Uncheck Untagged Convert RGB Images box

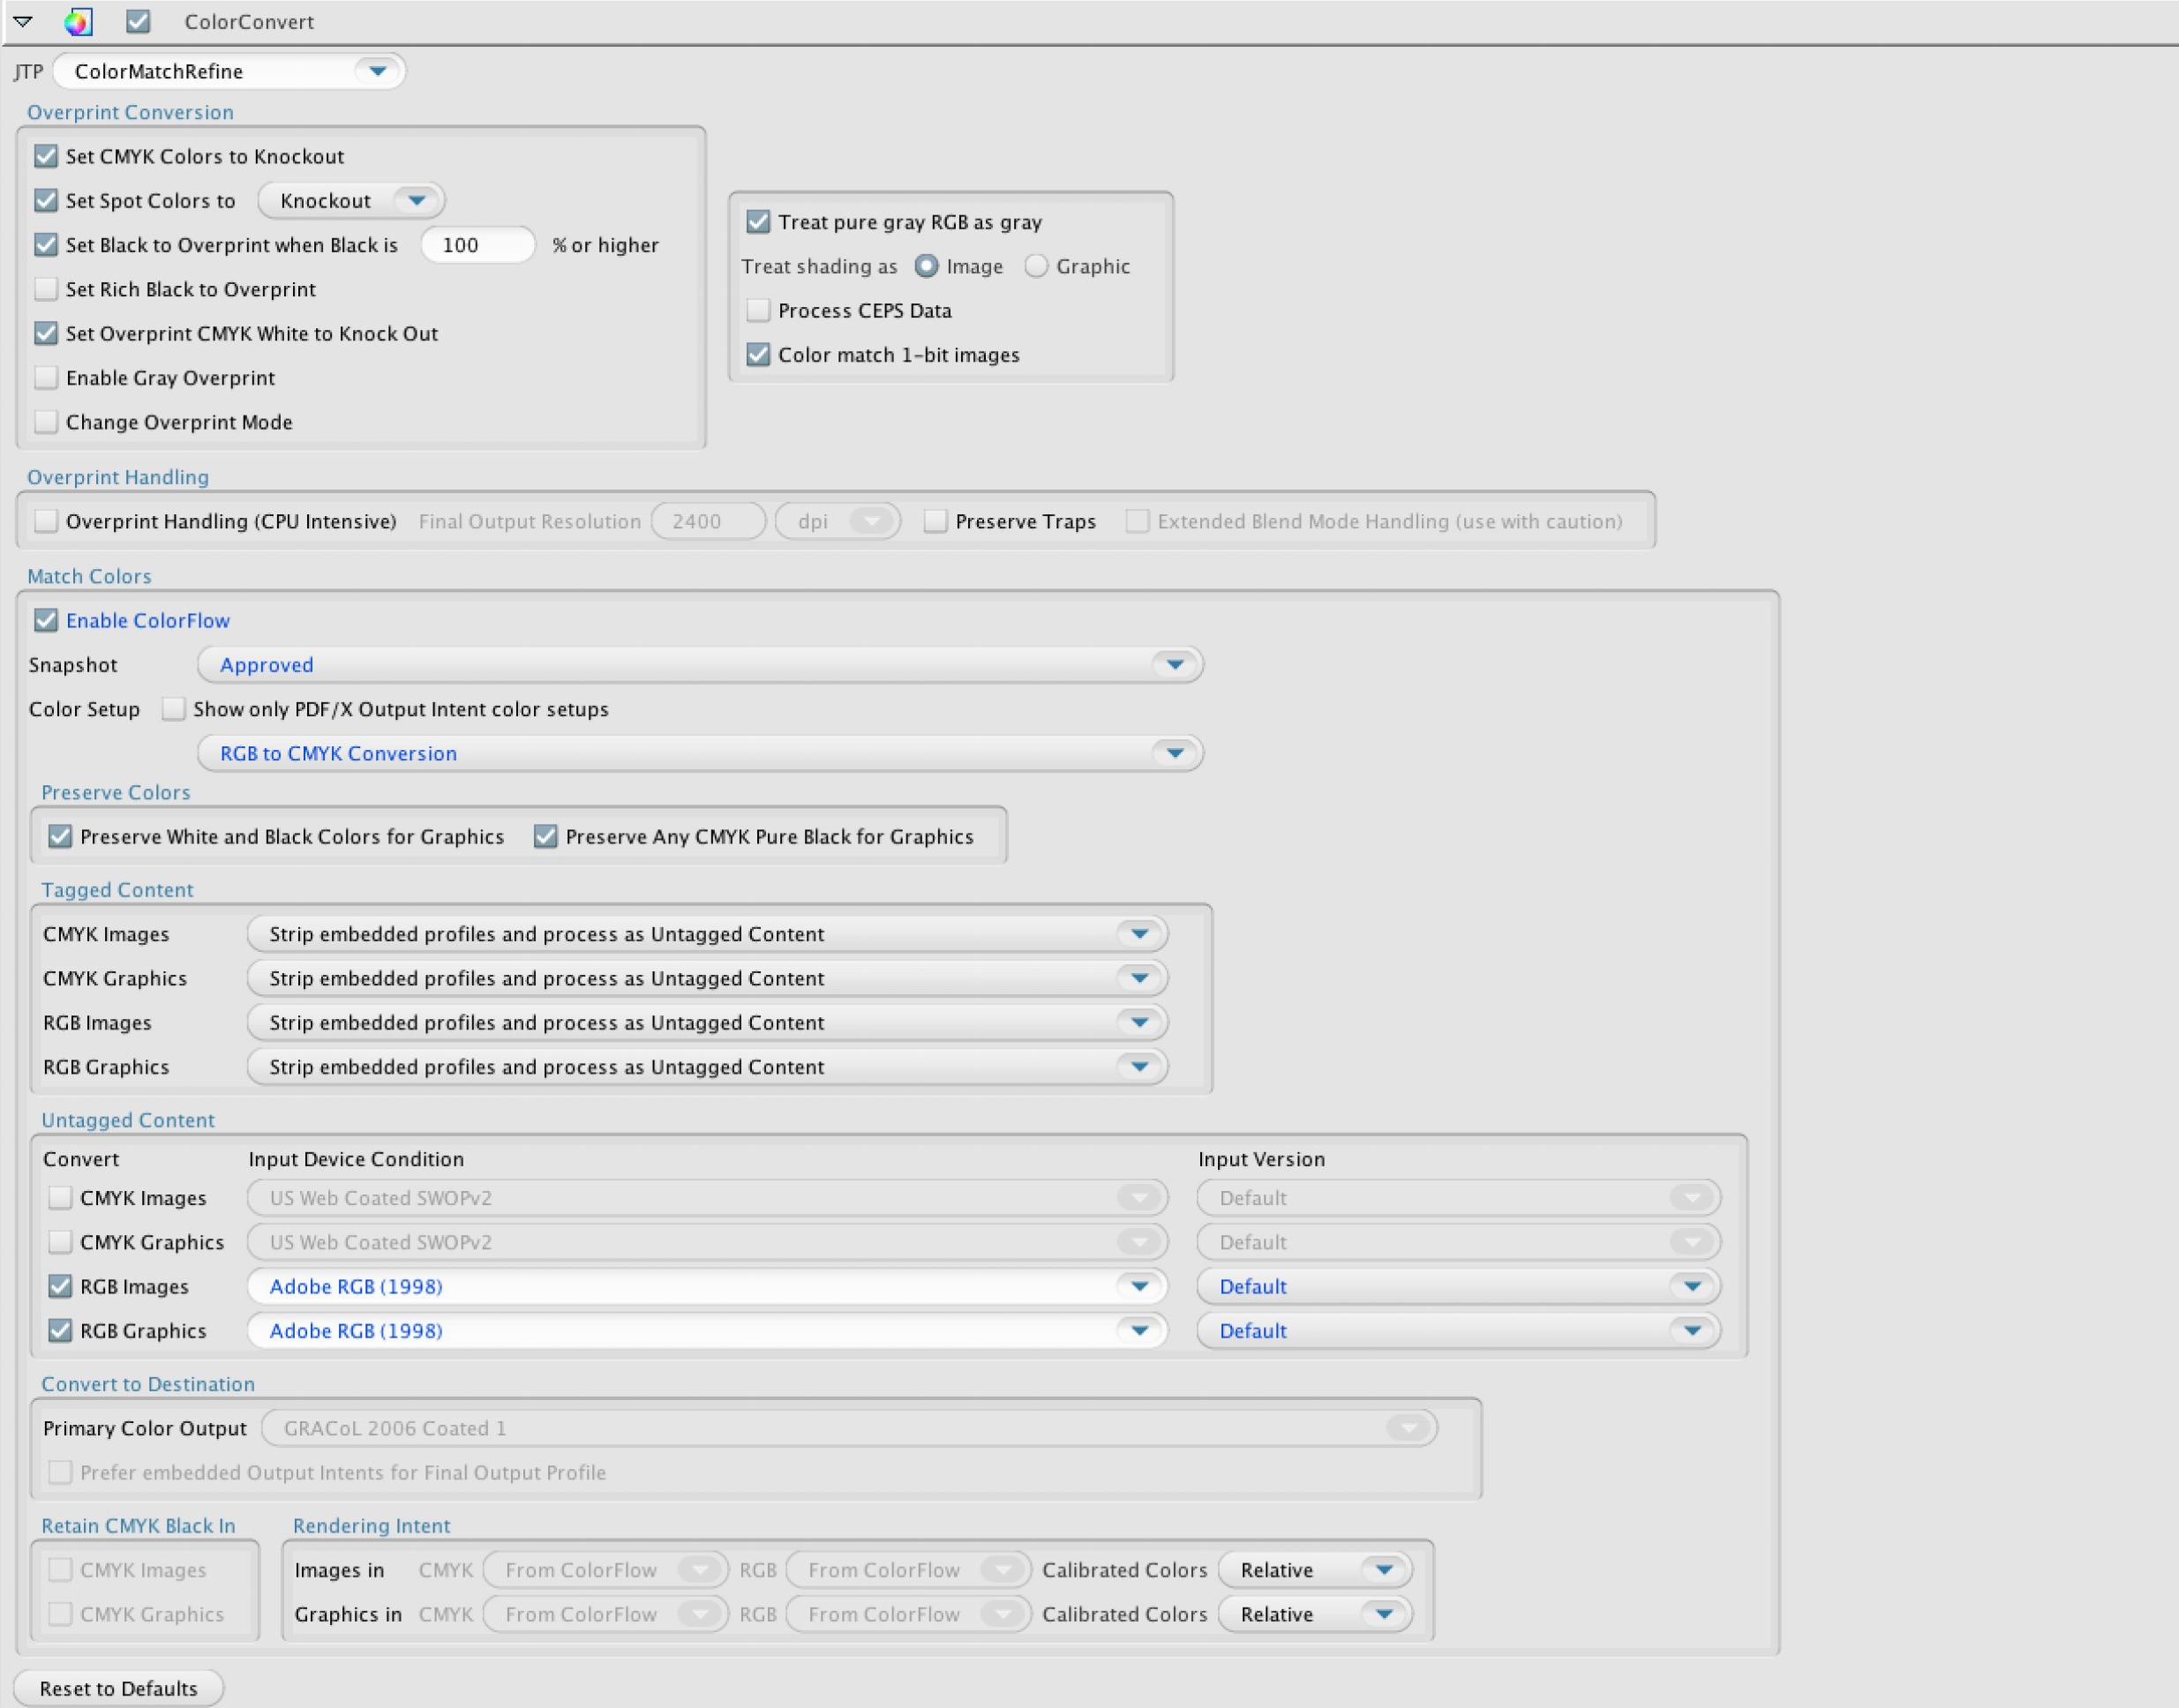pyautogui.click(x=60, y=1286)
